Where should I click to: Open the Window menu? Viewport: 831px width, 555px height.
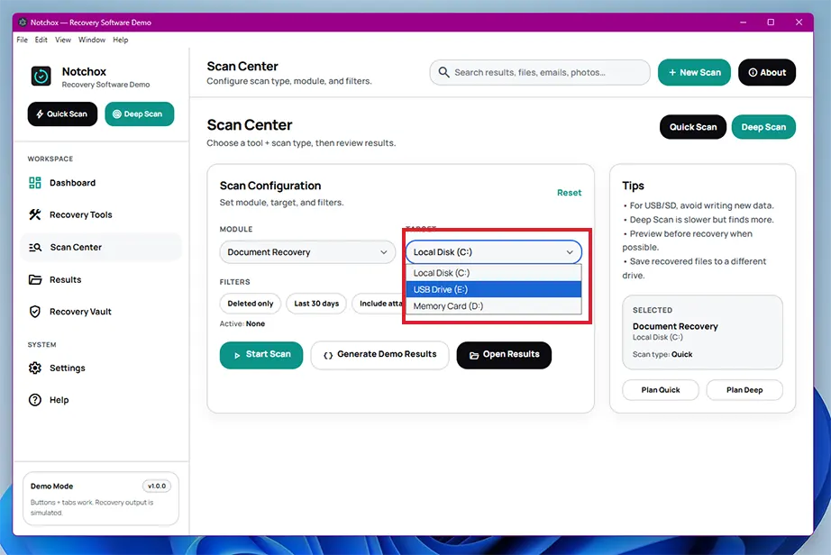coord(92,40)
